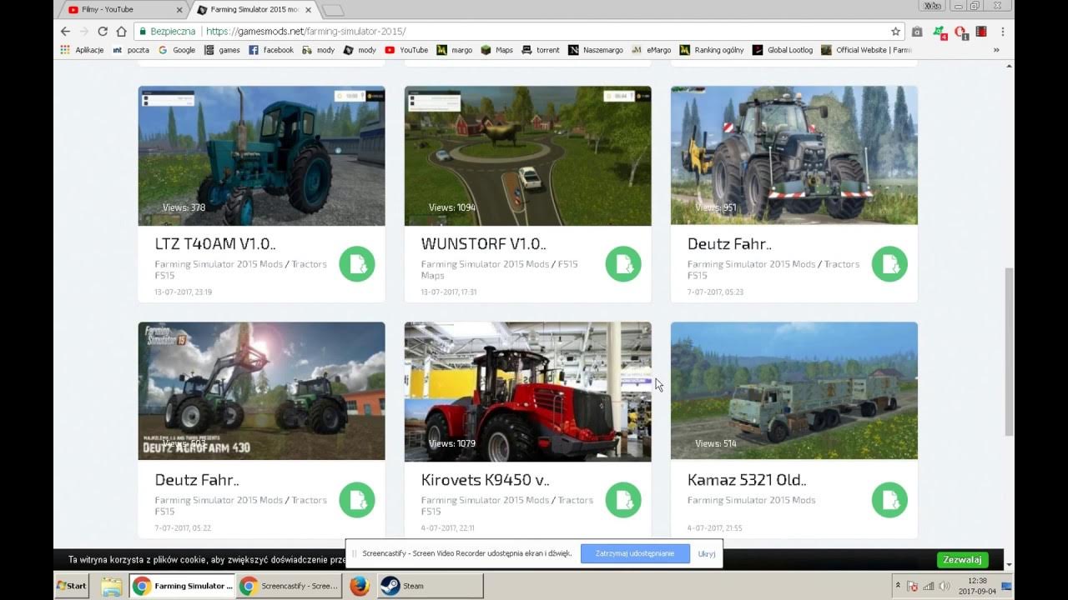The image size is (1068, 600).
Task: Expand the bookmarks bar overflow chevron
Action: tap(995, 50)
